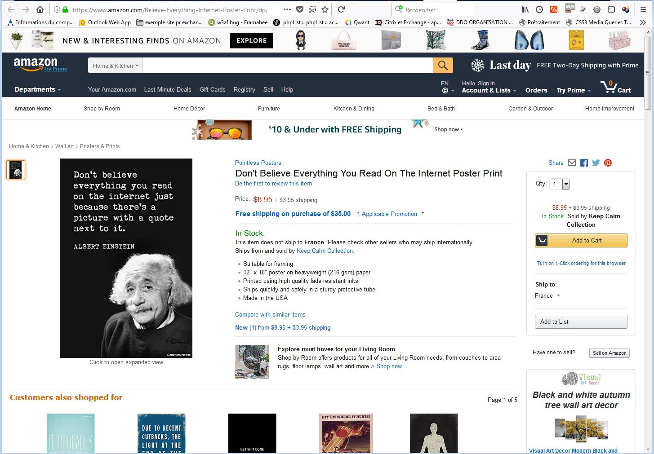This screenshot has height=454, width=654.
Task: Open the Qty quantity dropdown
Action: point(560,184)
